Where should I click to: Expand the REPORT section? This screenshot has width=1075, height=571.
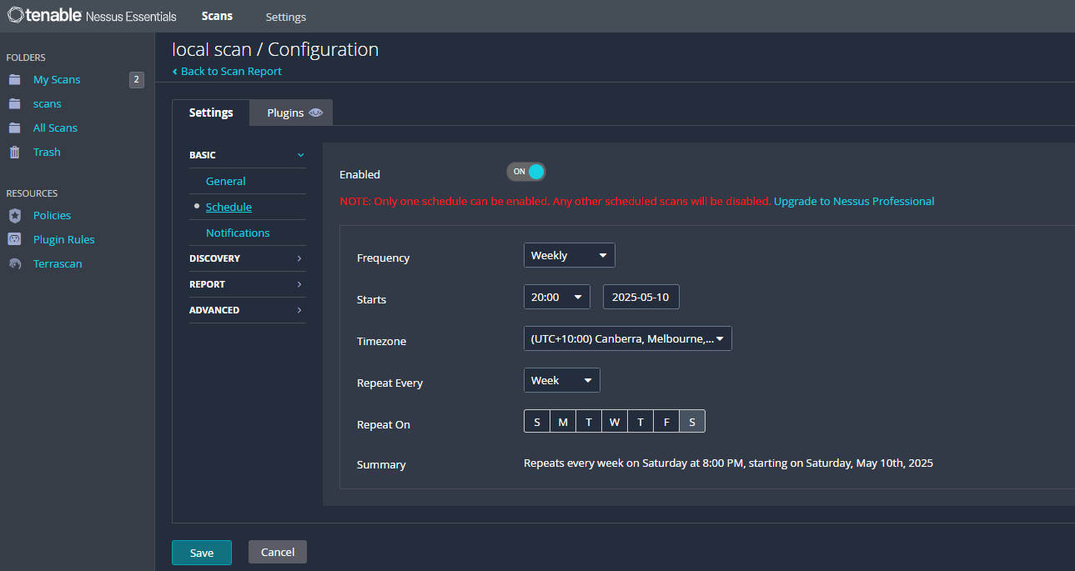tap(248, 284)
